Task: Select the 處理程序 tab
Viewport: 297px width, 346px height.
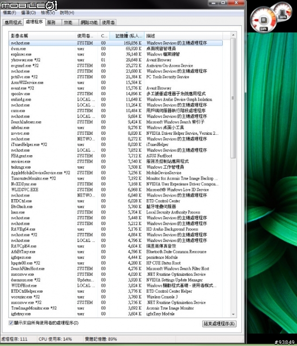Action: [x=34, y=22]
